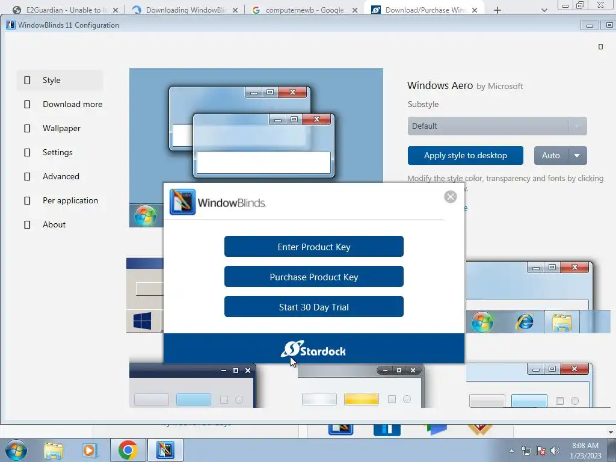The height and width of the screenshot is (462, 616).
Task: Click the Wallpaper sidebar icon
Action: click(27, 129)
